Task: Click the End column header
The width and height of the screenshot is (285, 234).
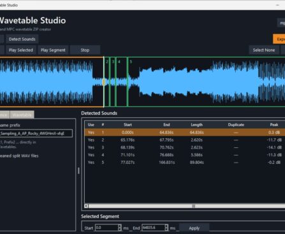Action: click(166, 125)
